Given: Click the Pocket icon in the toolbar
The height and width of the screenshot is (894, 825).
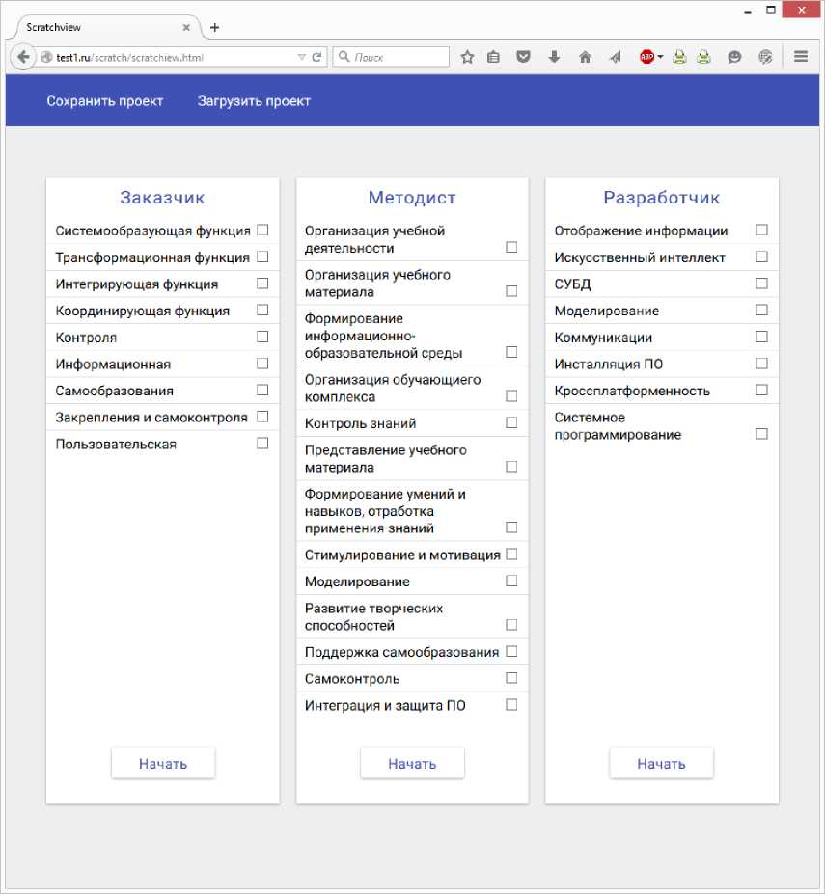Looking at the screenshot, I should pyautogui.click(x=523, y=57).
